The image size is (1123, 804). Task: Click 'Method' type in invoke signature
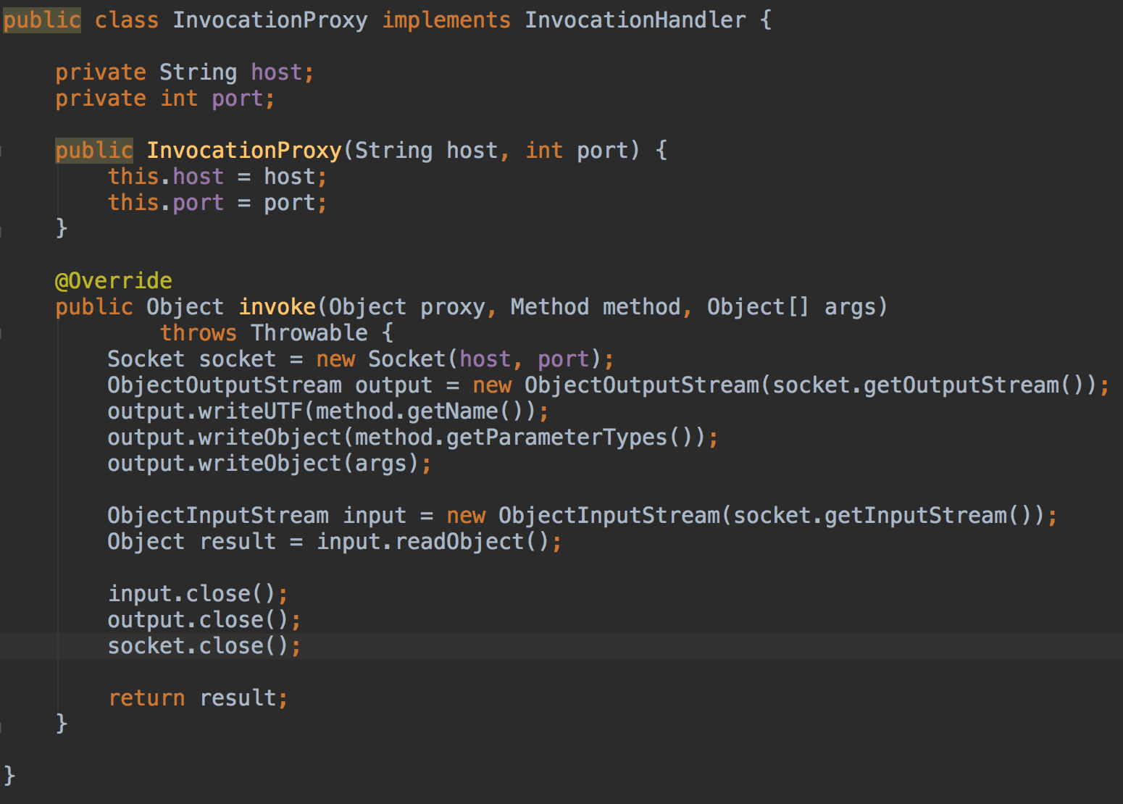550,307
